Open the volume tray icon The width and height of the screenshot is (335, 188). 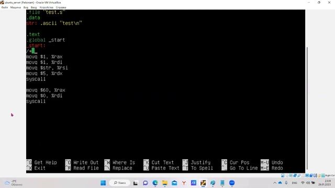tap(308, 183)
